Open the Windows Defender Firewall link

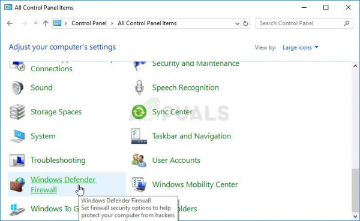tap(64, 184)
